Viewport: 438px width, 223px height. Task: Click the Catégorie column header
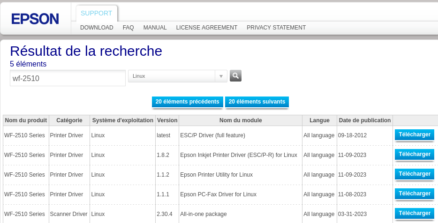point(69,120)
